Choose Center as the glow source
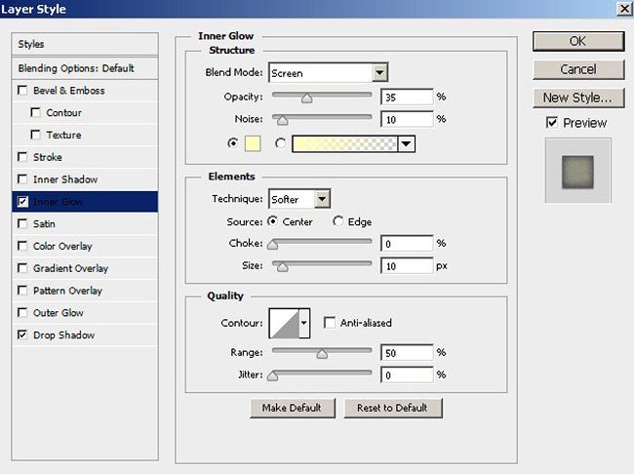The width and height of the screenshot is (634, 474). tap(272, 221)
